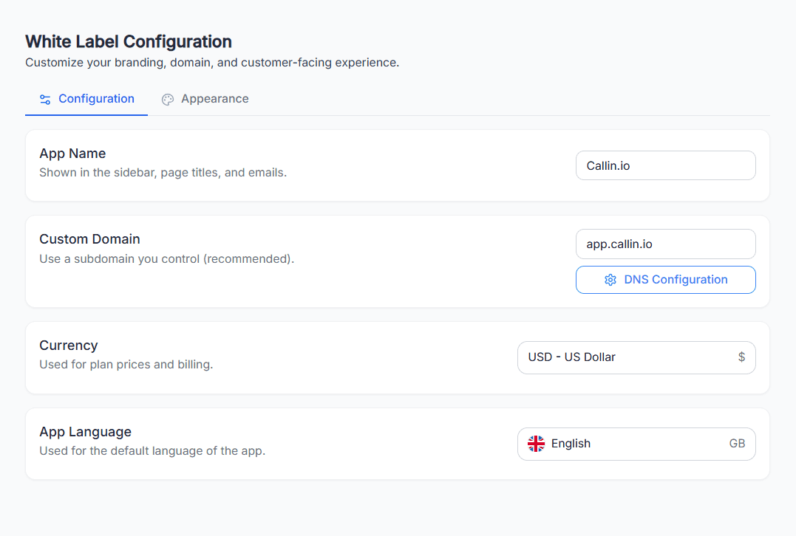Click the dollar sign in the currency field

(x=741, y=357)
